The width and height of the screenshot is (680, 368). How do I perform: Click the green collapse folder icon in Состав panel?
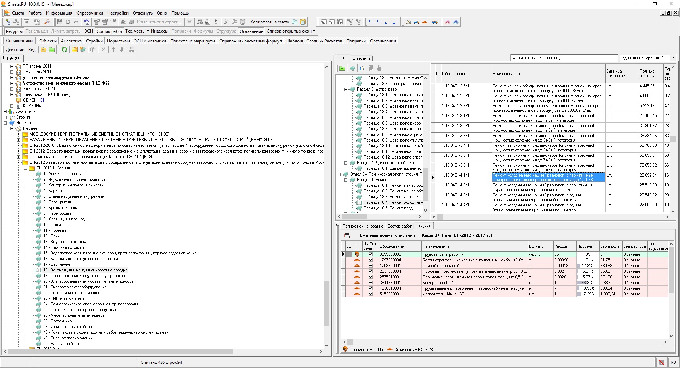click(x=342, y=68)
